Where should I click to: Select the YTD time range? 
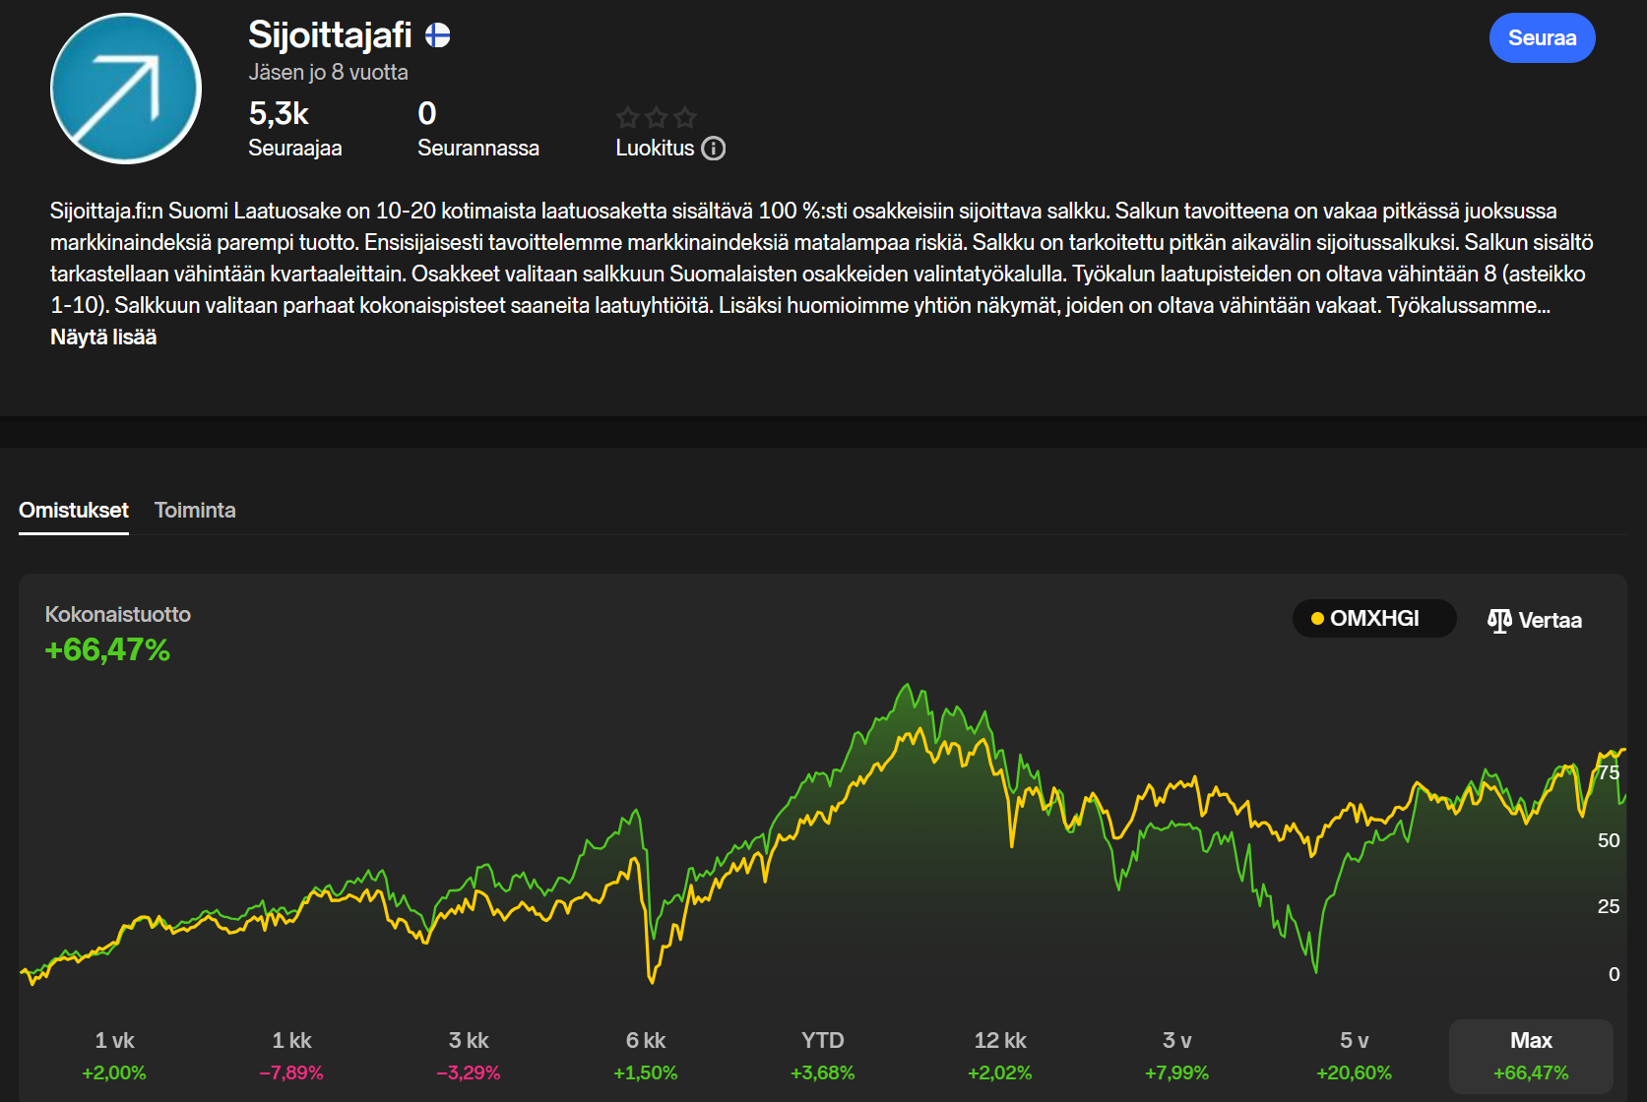point(823,1055)
